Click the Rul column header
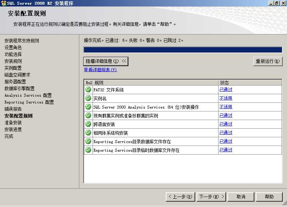This screenshot has height=207, width=287. point(89,83)
